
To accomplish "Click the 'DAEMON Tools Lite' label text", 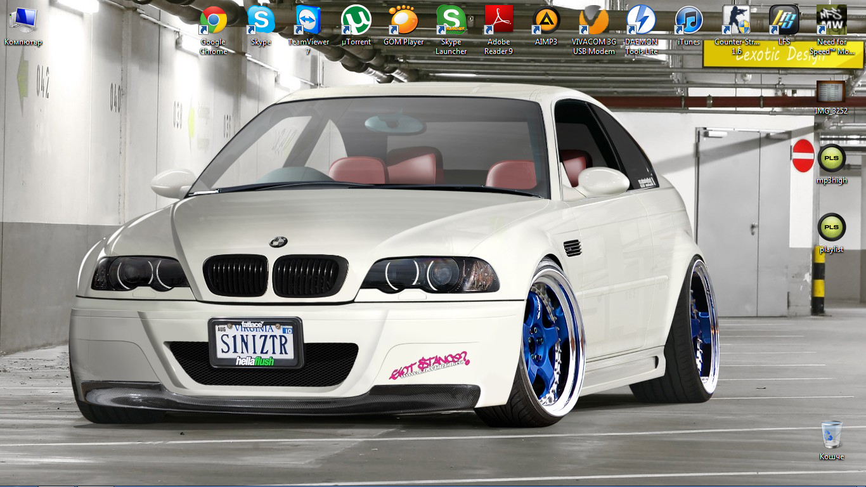I will click(642, 47).
